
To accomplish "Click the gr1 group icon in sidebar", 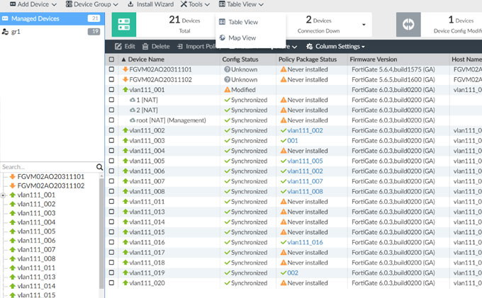I will (6, 32).
